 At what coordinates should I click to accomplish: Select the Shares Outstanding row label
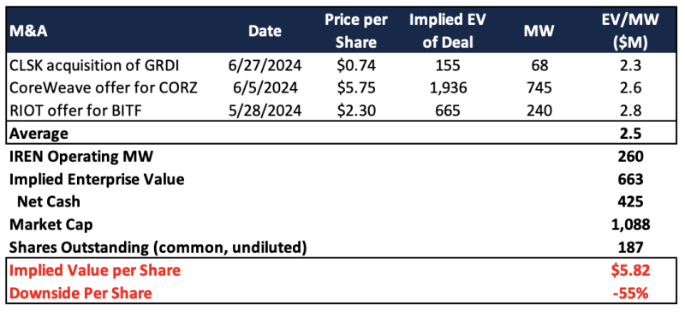tap(157, 248)
